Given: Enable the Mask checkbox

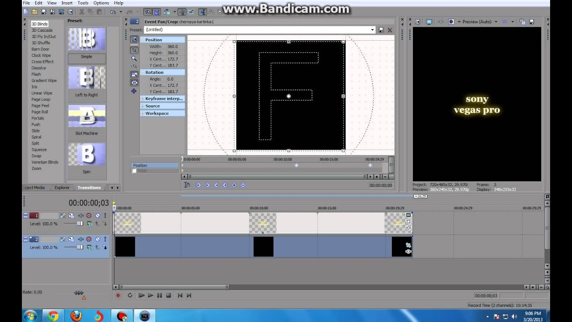Looking at the screenshot, I should click(134, 171).
